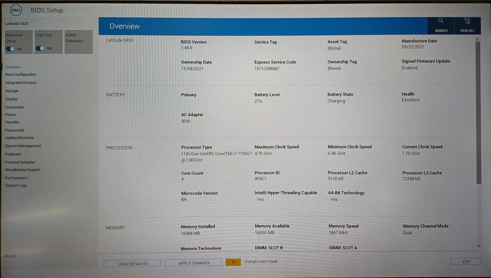Open the Search icon
The image size is (491, 278).
441,25
